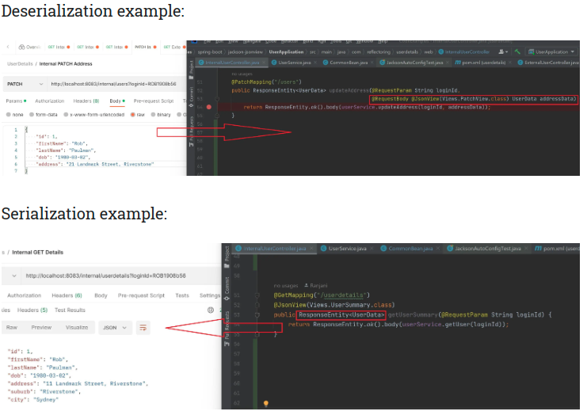Open the Overview tab in upper Postman
Viewport: 587px width, 415px height.
[29, 48]
